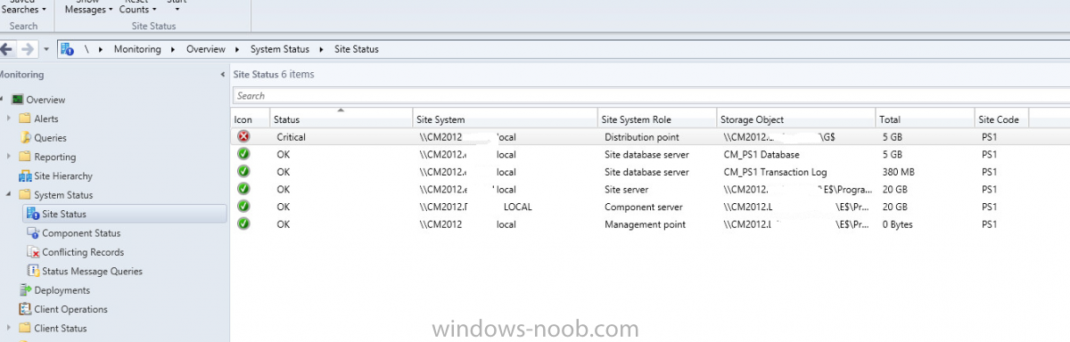Select the Component server role cell
This screenshot has width=1070, height=342.
(644, 207)
